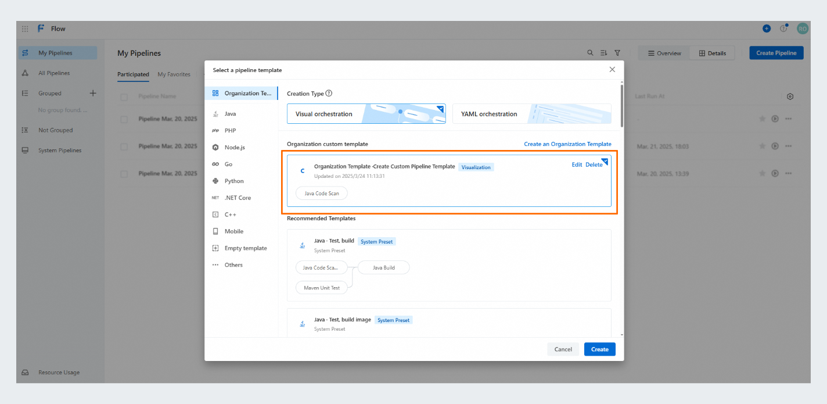Run the pipeline last run Mar. 20, 13:39

click(x=775, y=173)
